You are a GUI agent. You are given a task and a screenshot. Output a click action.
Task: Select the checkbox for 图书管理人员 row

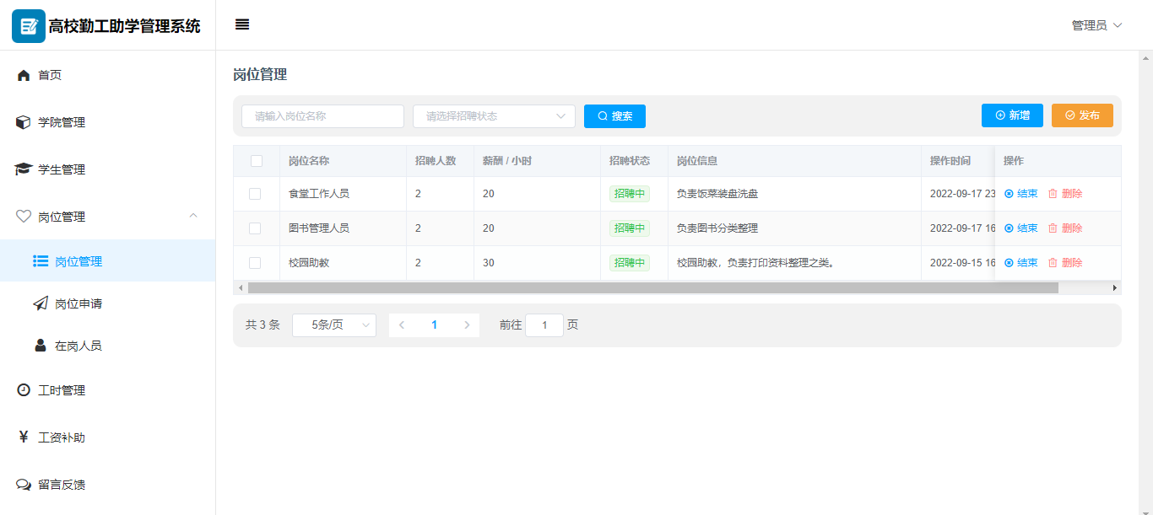click(255, 228)
